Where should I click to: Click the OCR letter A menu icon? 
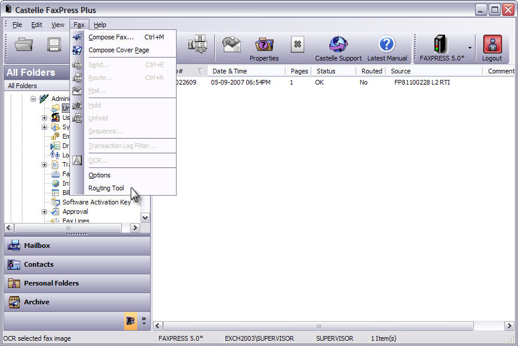(77, 160)
